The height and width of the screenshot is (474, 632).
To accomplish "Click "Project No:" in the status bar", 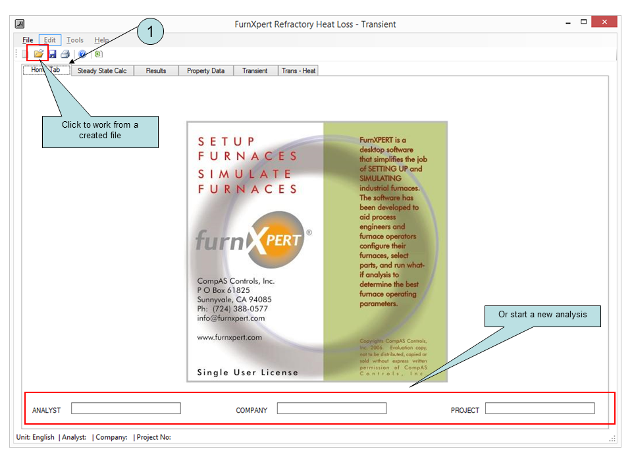I will tap(154, 437).
